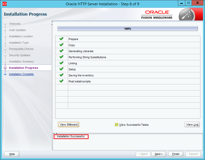This screenshot has height=160, width=205.
Task: Click the green checkmark beside Prepare
Action: (x=61, y=39)
